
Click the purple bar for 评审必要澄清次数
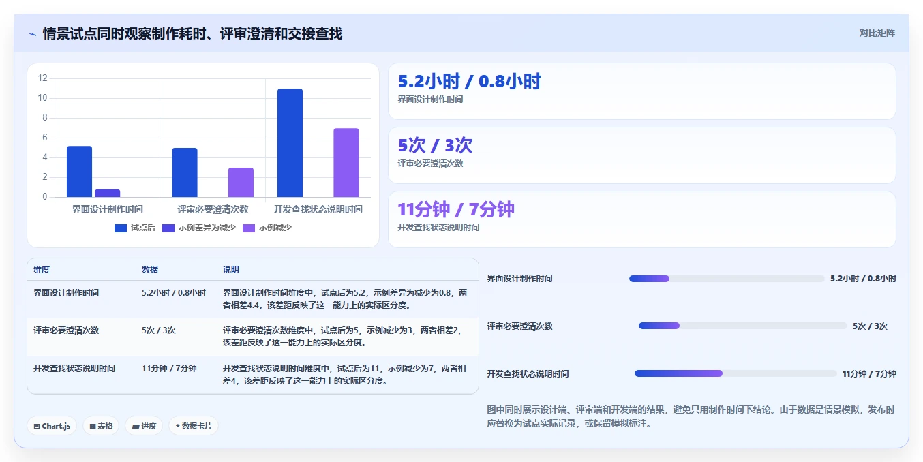[241, 183]
